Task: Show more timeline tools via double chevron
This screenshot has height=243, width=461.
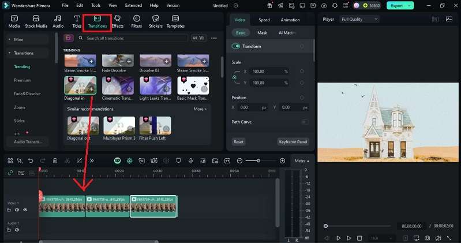Action: coord(92,160)
